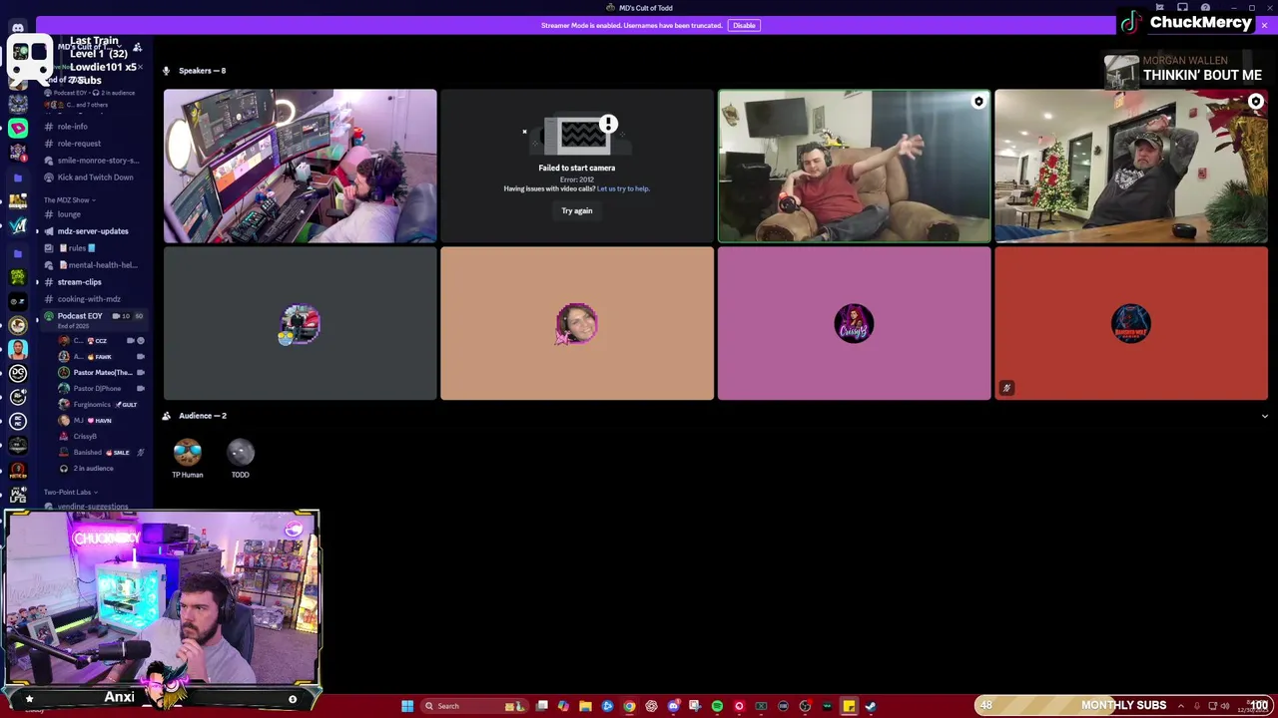Open smile-monroe-story channel

[96, 161]
